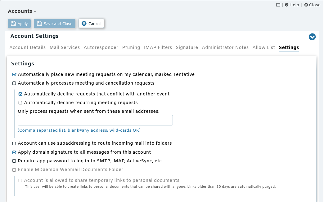Image resolution: width=324 pixels, height=202 pixels.
Task: Uncheck decline requests that conflict with another event
Action: [20, 94]
